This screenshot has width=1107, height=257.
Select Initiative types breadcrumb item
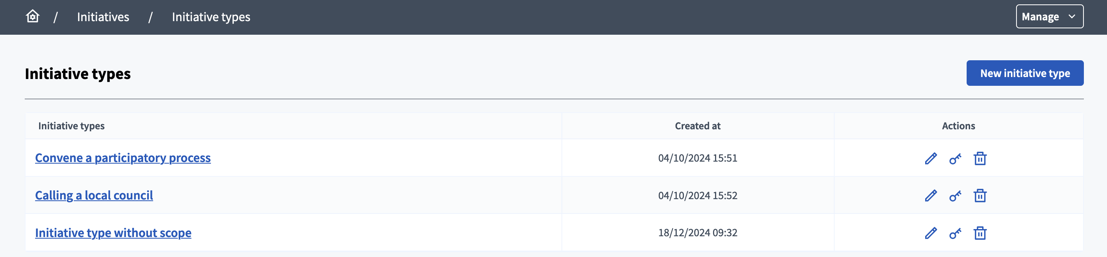click(x=211, y=17)
